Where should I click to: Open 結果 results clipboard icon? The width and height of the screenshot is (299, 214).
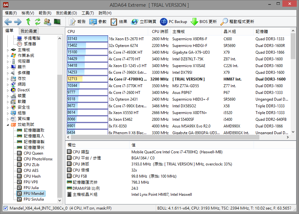[x=114, y=22]
